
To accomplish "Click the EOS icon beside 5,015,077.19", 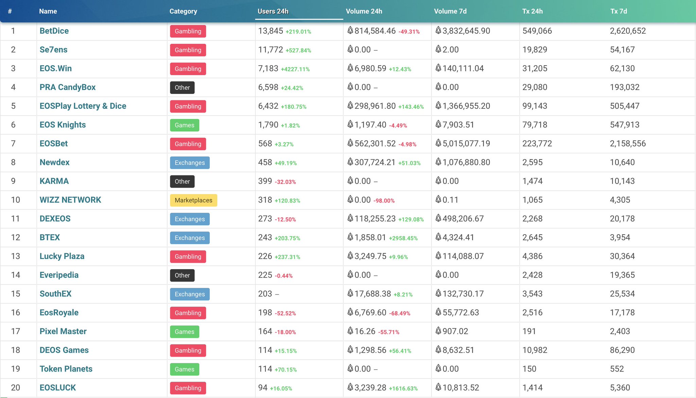I will [x=438, y=143].
